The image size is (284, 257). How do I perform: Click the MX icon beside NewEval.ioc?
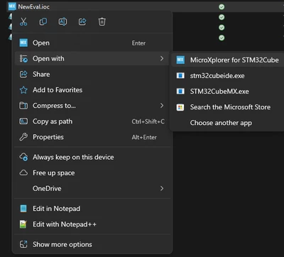tap(12, 6)
